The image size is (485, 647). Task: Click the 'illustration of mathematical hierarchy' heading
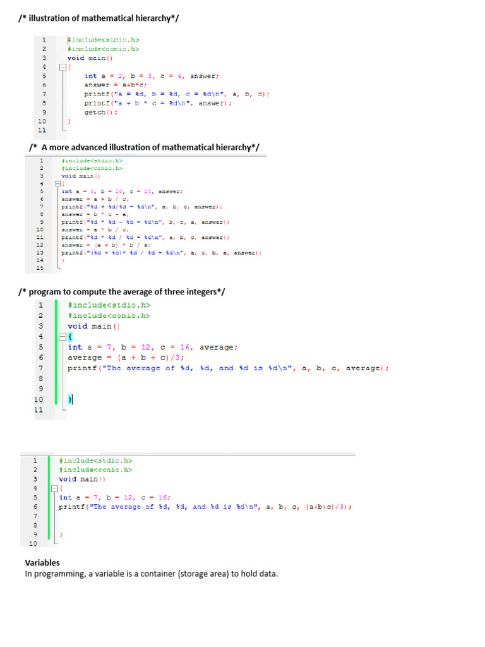(x=99, y=18)
